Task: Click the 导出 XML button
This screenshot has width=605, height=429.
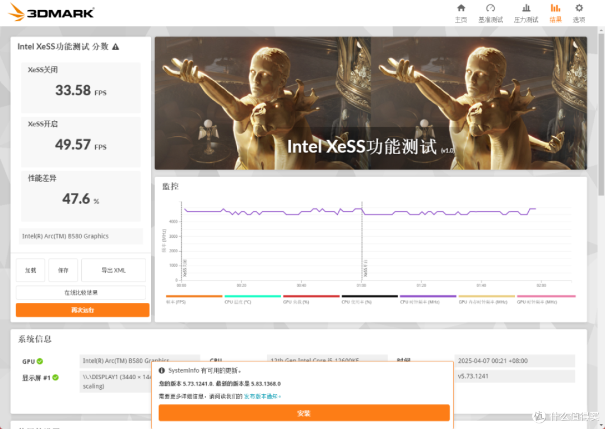Action: pyautogui.click(x=113, y=270)
